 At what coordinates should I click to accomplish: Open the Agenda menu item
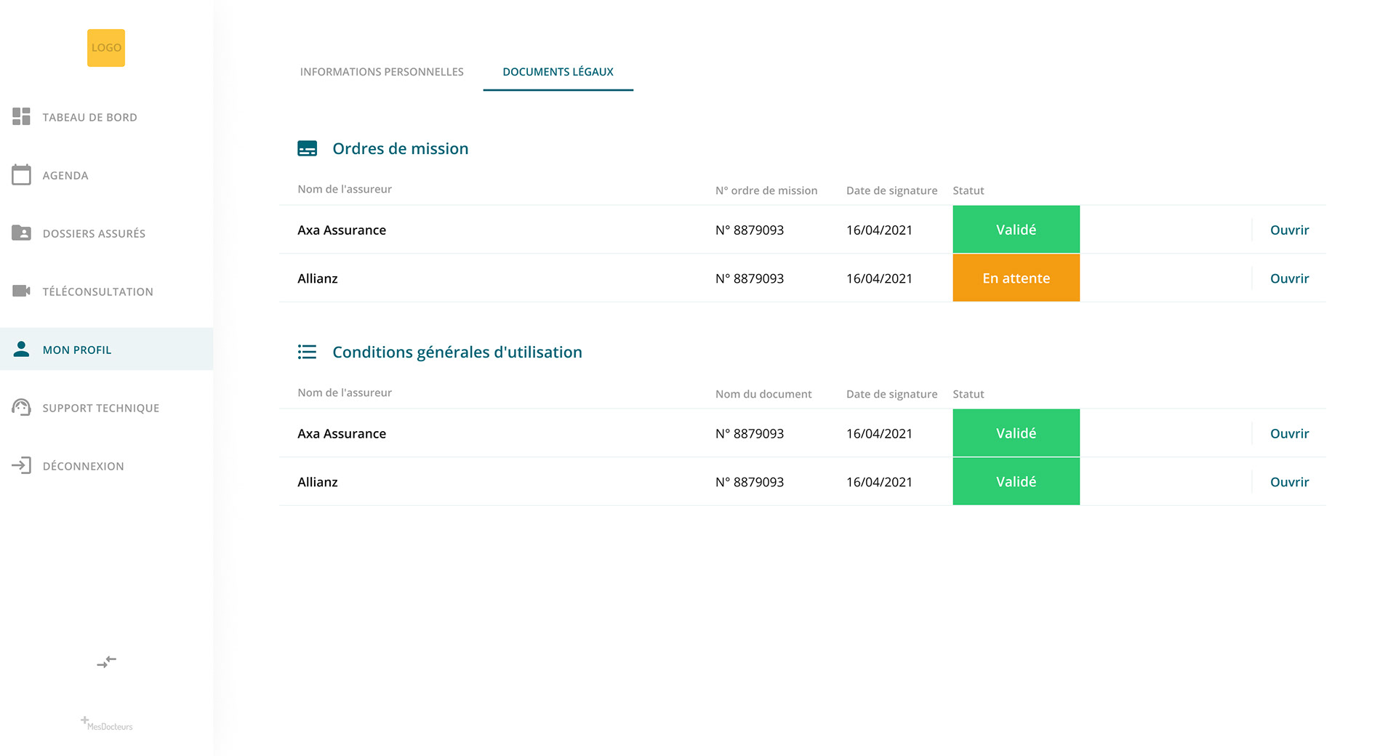[65, 175]
